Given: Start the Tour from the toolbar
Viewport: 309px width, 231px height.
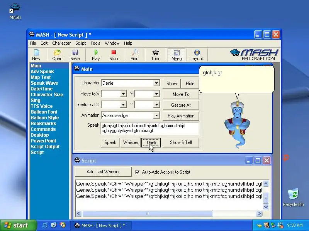Looking at the screenshot, I should (155, 55).
